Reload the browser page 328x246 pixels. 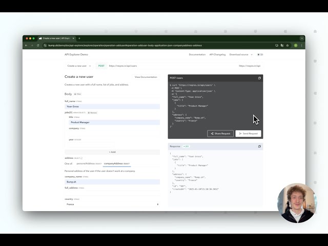click(x=38, y=46)
